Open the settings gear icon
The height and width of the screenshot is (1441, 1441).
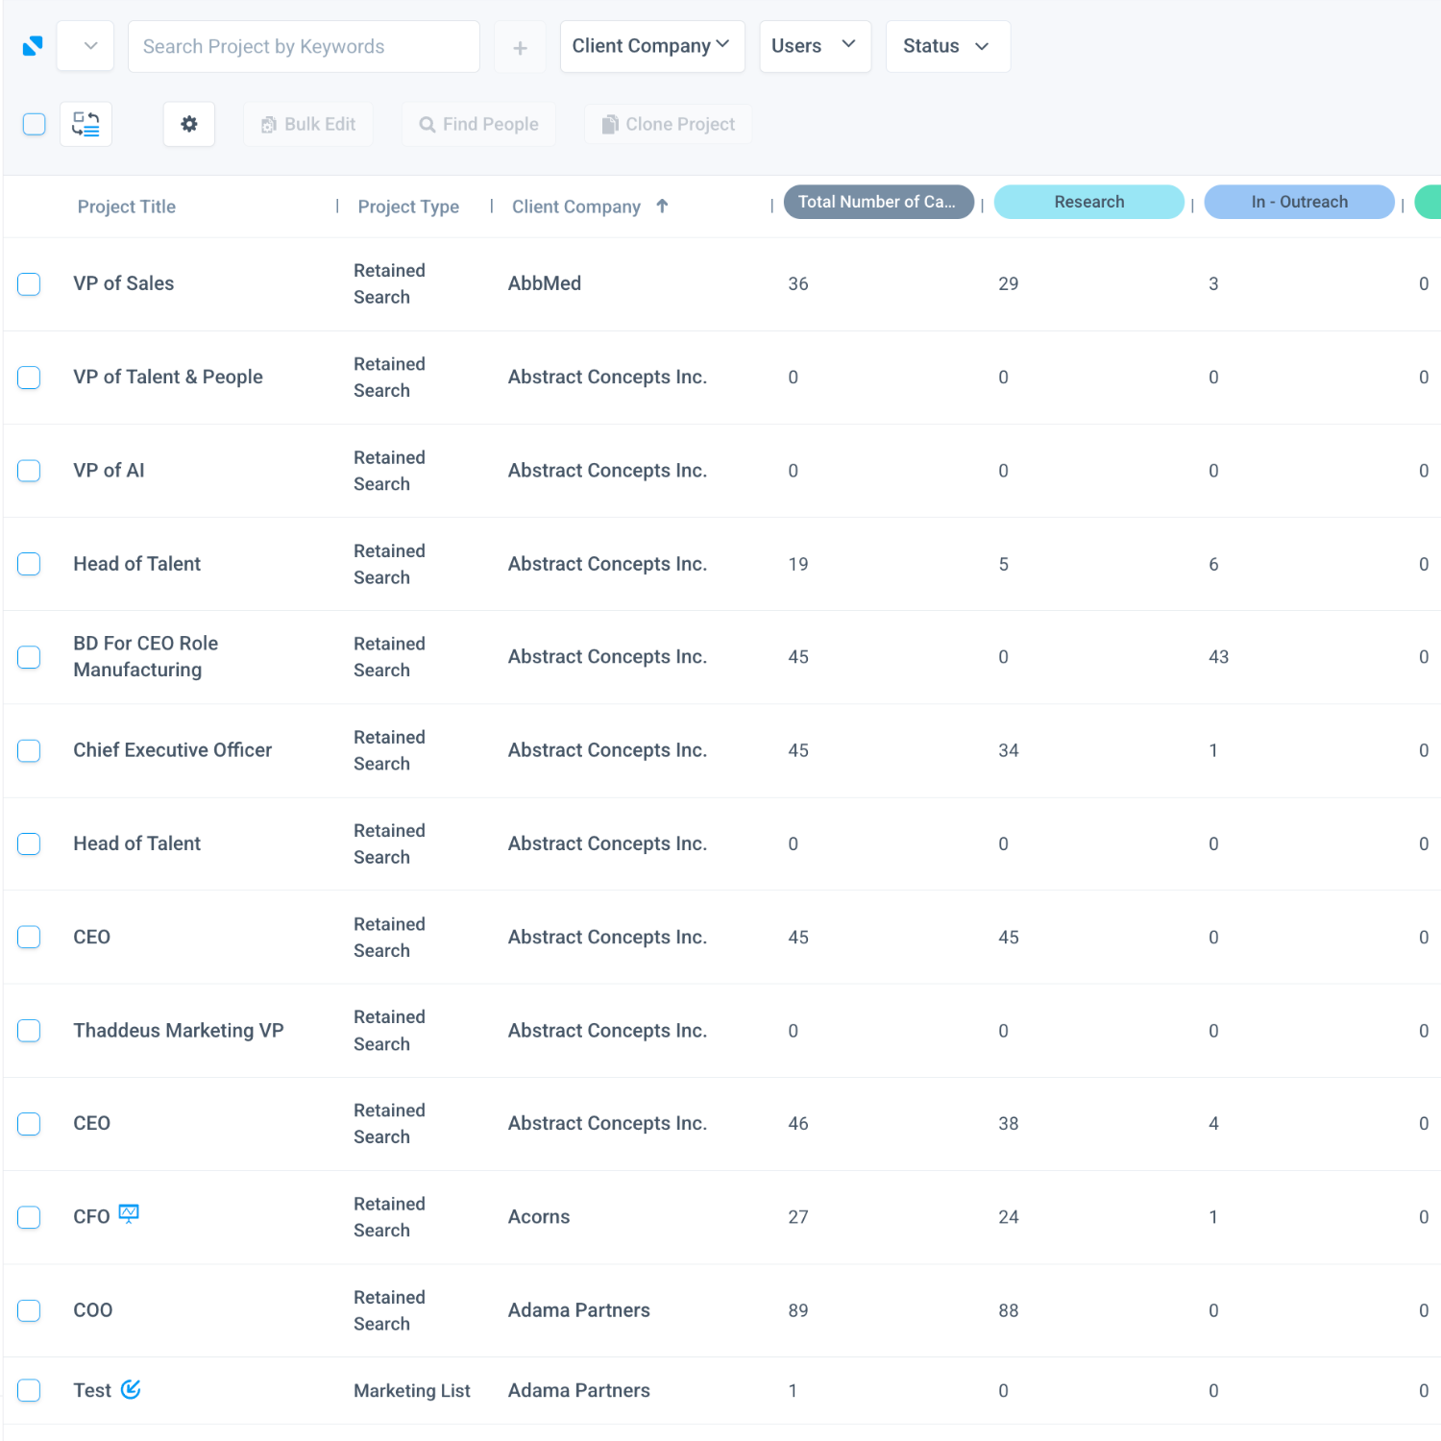pos(188,124)
